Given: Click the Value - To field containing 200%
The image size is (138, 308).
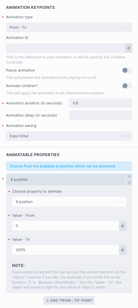Looking at the screenshot, I should 65,250.
